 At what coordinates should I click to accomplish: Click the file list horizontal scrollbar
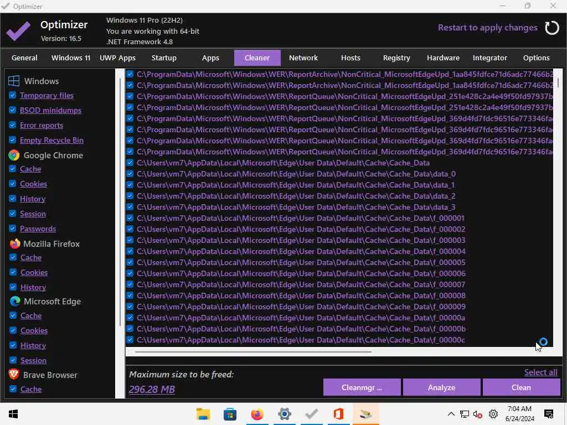(253, 351)
